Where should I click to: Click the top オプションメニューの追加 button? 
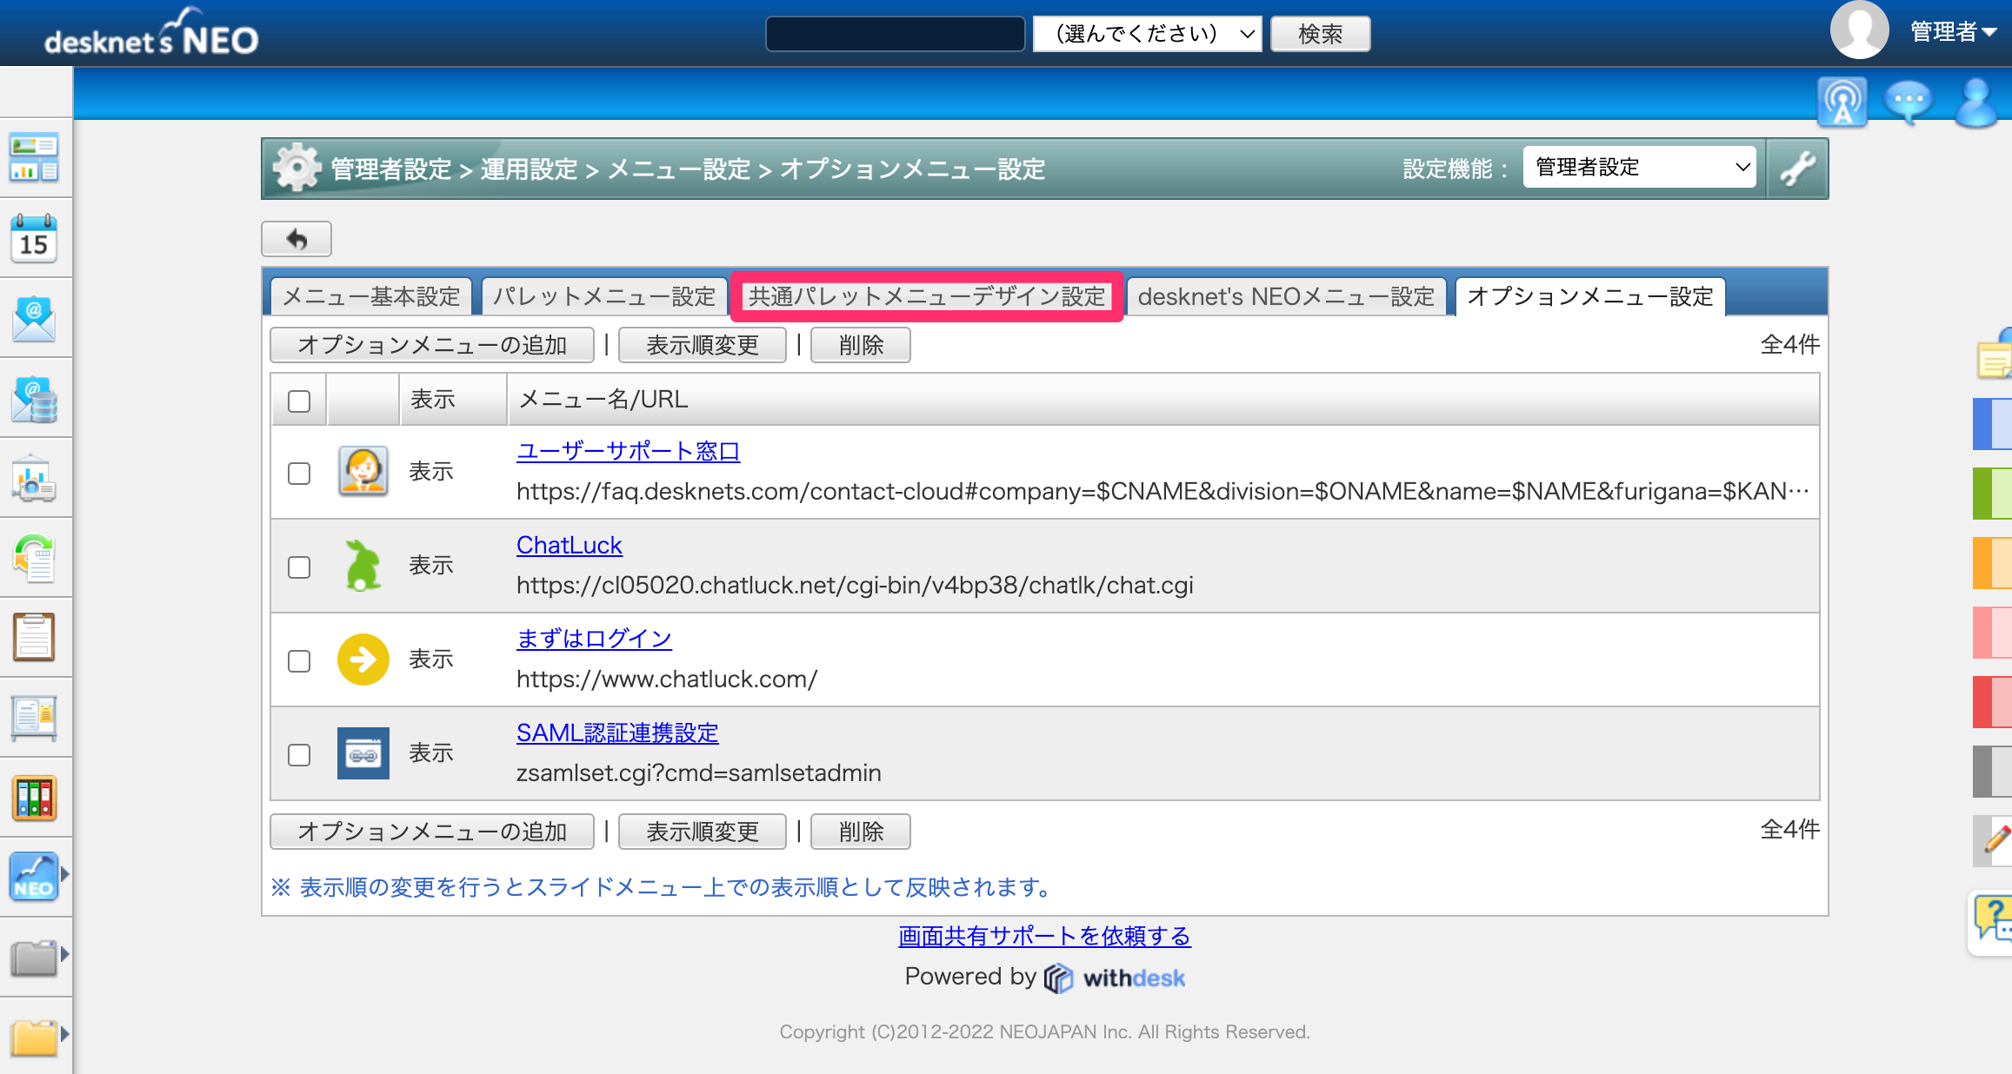(x=432, y=345)
